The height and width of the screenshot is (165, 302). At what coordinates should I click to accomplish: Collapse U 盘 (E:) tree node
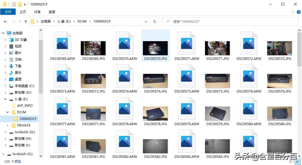[5, 99]
